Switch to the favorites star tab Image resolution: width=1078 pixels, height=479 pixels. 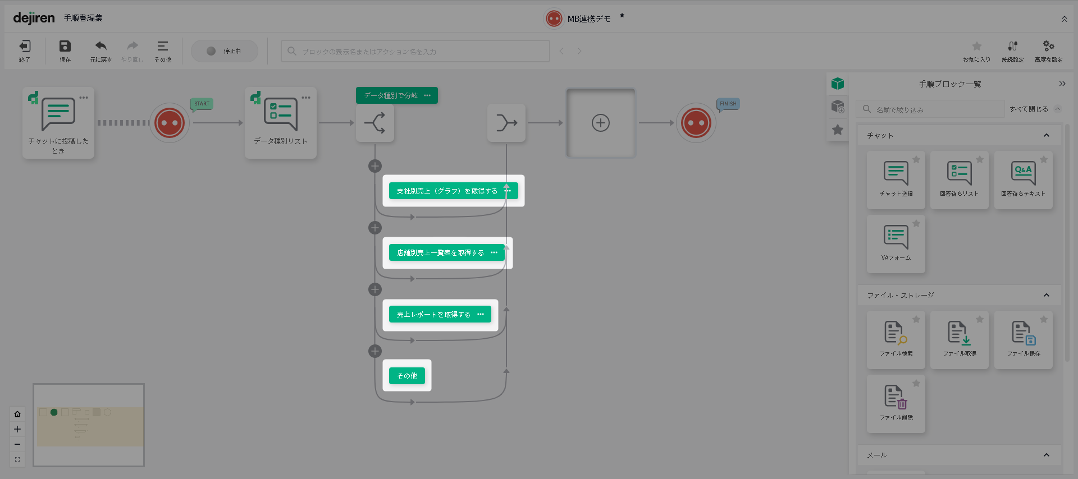click(838, 130)
